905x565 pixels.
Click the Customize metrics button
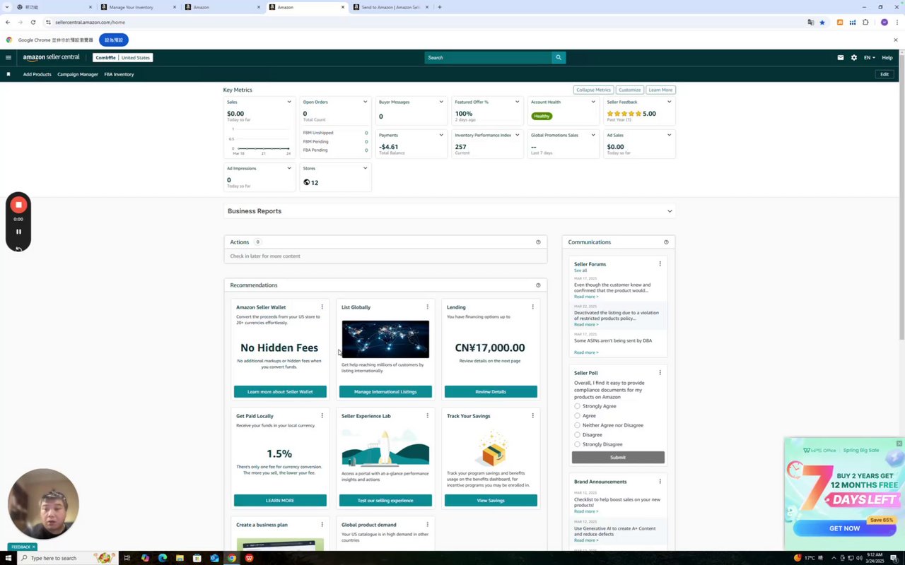[x=629, y=90]
